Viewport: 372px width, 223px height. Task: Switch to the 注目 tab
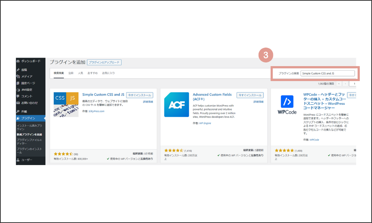coord(71,73)
